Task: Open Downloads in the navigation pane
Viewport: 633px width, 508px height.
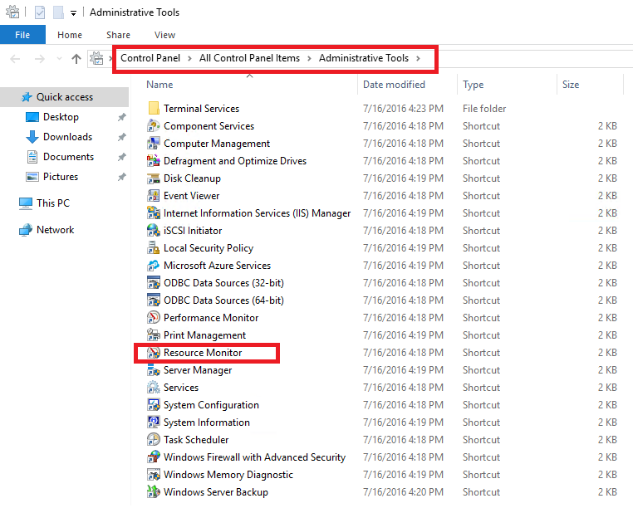Action: point(67,137)
